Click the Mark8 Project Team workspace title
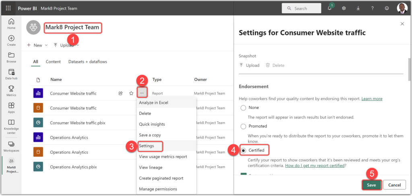This screenshot has height=196, width=412. point(72,27)
